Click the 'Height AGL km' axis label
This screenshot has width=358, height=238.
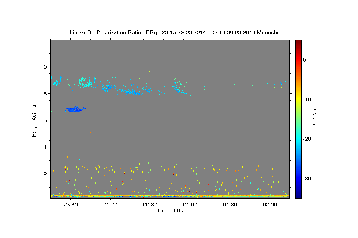(x=34, y=119)
